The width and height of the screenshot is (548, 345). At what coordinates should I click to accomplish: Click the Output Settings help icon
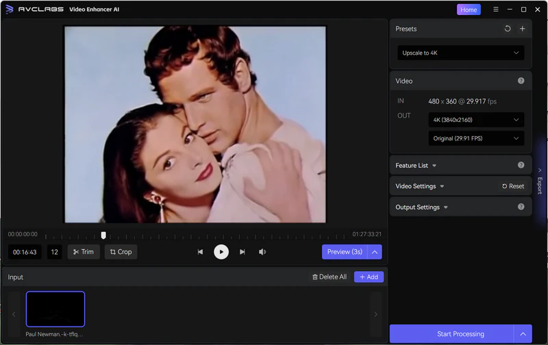(521, 207)
